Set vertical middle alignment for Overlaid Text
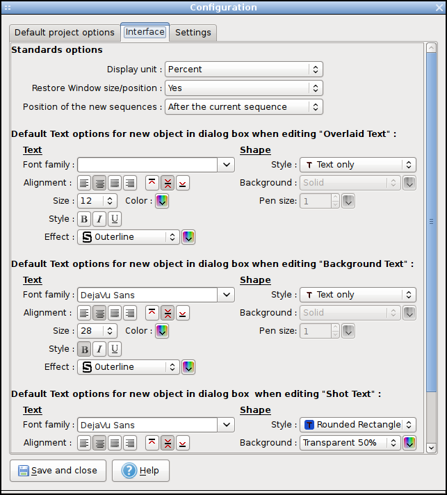This screenshot has height=495, width=447. pos(168,183)
